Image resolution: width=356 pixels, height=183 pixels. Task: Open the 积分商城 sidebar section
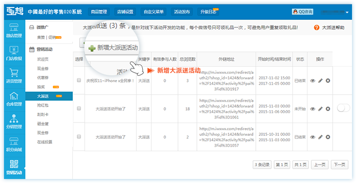[14, 145]
